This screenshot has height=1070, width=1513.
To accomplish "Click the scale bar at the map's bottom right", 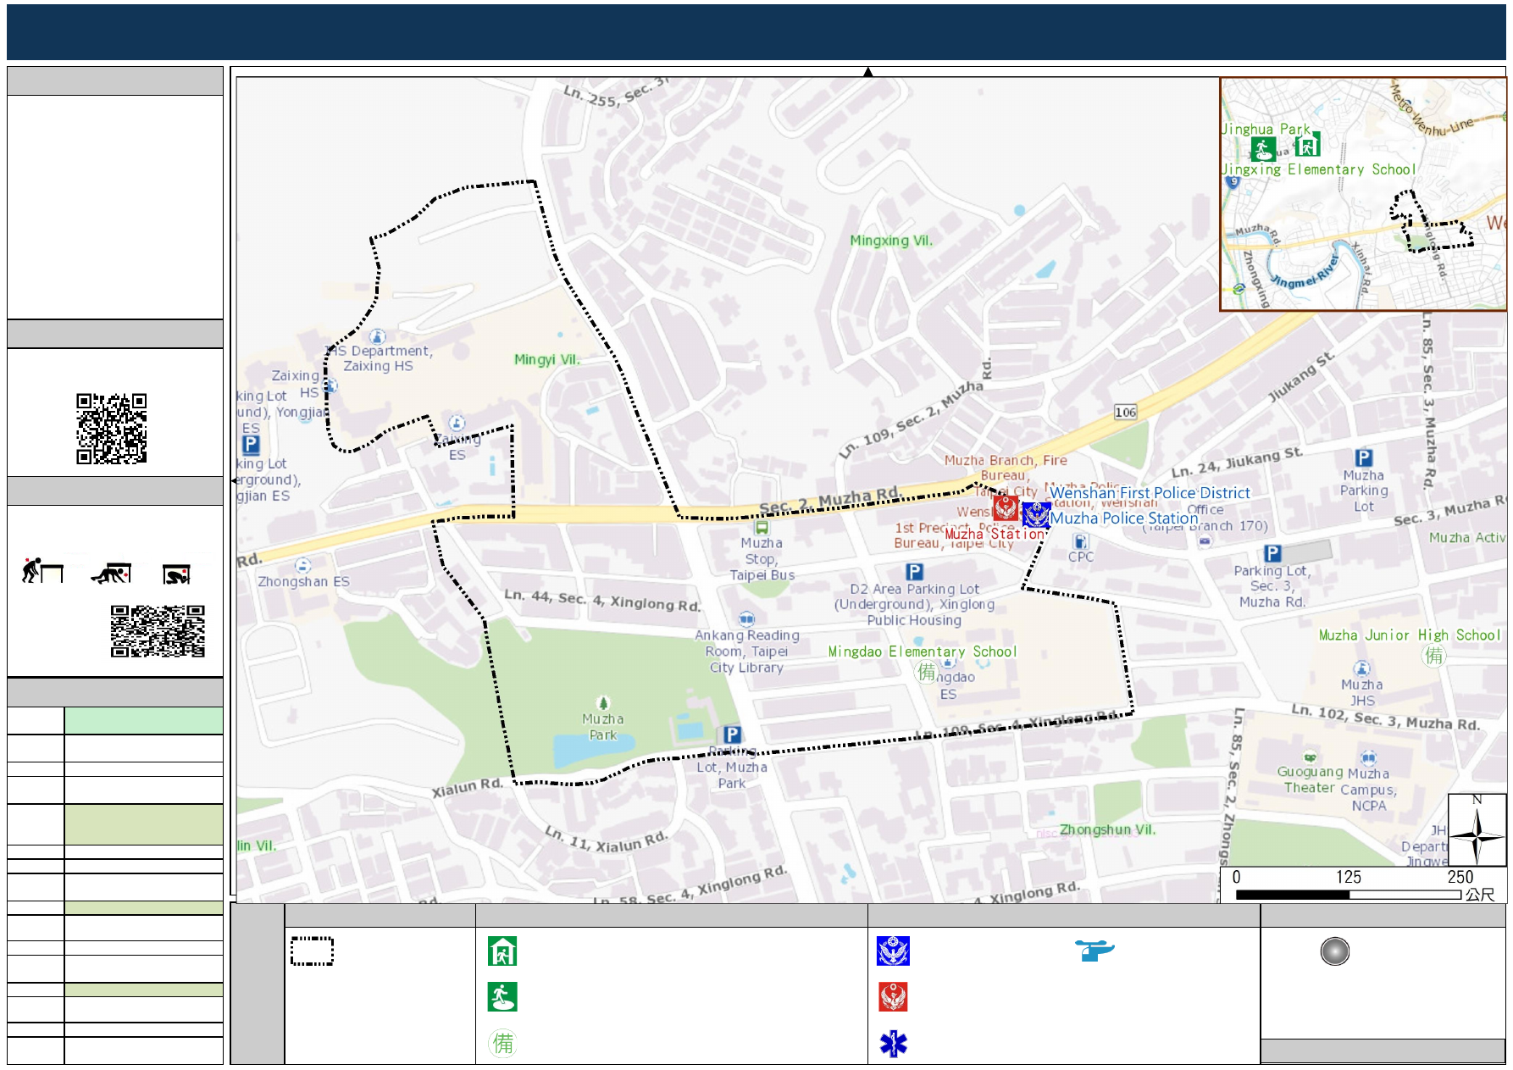I will (1348, 894).
